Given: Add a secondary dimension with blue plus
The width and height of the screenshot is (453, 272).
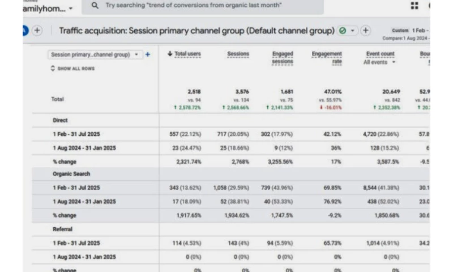Looking at the screenshot, I should coord(148,55).
